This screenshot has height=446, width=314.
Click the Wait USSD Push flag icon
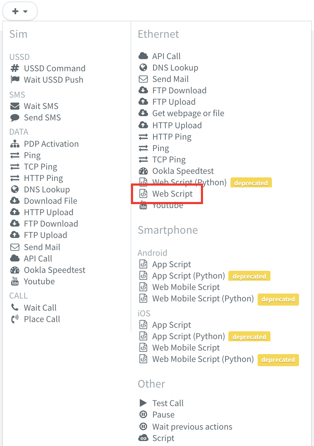coord(15,80)
